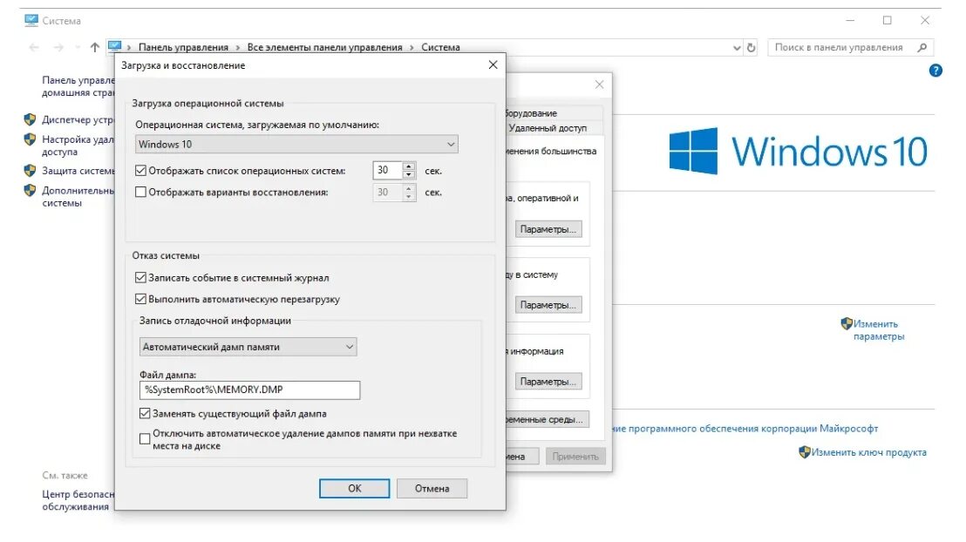This screenshot has width=966, height=542.
Task: Enable Отображать варианты восстановления checkbox
Action: pyautogui.click(x=140, y=193)
